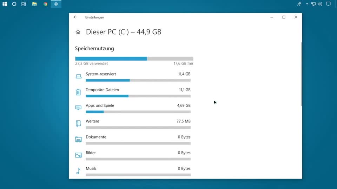Launch File Explorer from the taskbar
The height and width of the screenshot is (189, 337).
click(34, 4)
